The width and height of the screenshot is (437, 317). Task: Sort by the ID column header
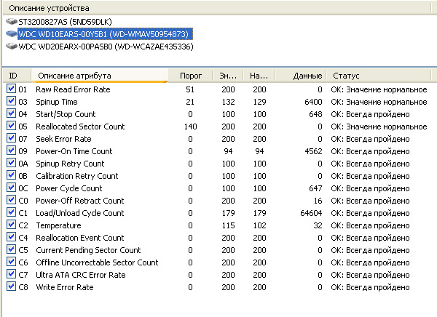coord(17,76)
